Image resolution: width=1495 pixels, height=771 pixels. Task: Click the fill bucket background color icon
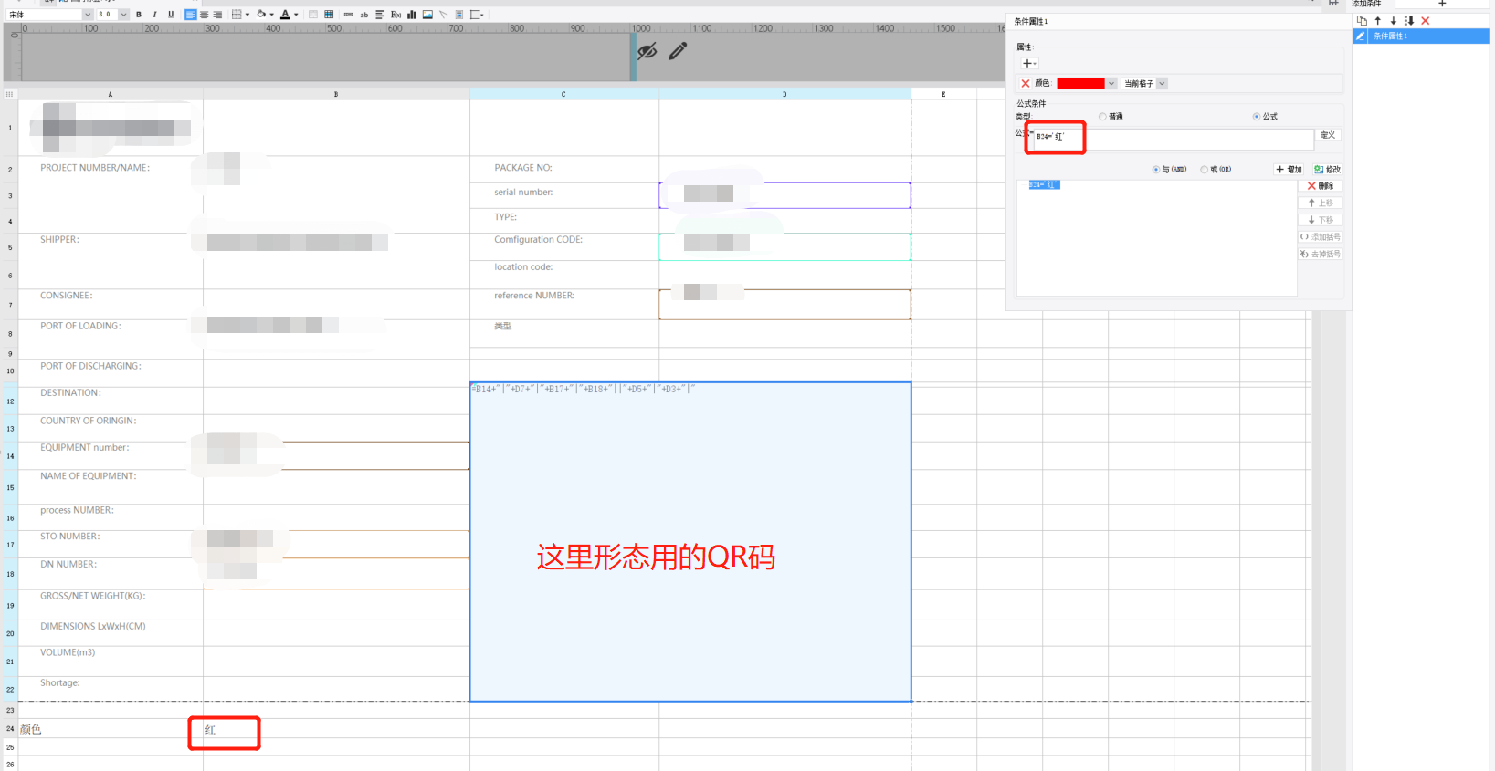click(261, 15)
